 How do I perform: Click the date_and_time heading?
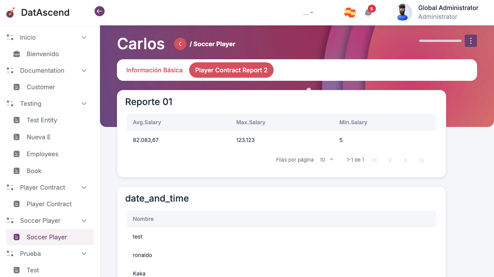[157, 199]
